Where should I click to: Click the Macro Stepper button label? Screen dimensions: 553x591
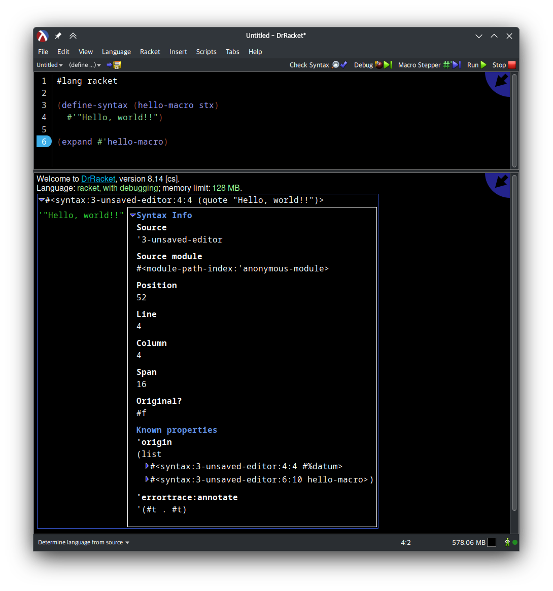tap(419, 65)
